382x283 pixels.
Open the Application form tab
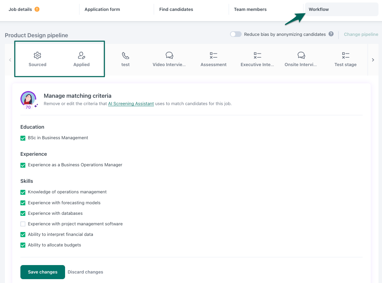pos(102,9)
